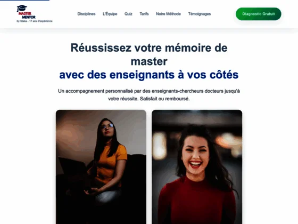Open the Notre Méthode link

pos(168,14)
